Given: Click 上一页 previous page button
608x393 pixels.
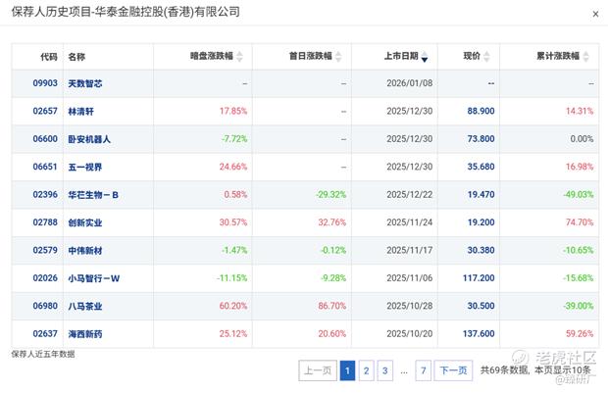Looking at the screenshot, I should [x=318, y=370].
